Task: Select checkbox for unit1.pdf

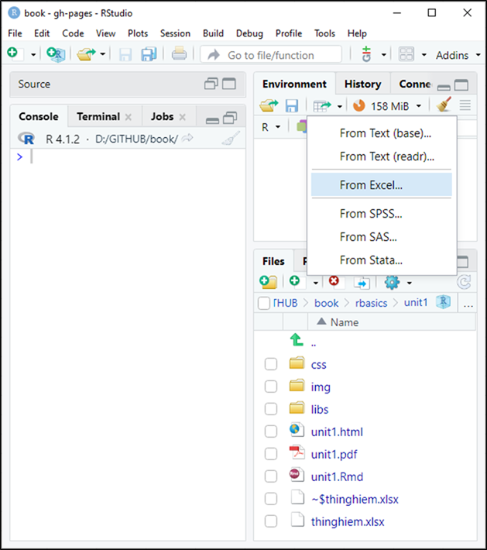Action: coord(271,454)
